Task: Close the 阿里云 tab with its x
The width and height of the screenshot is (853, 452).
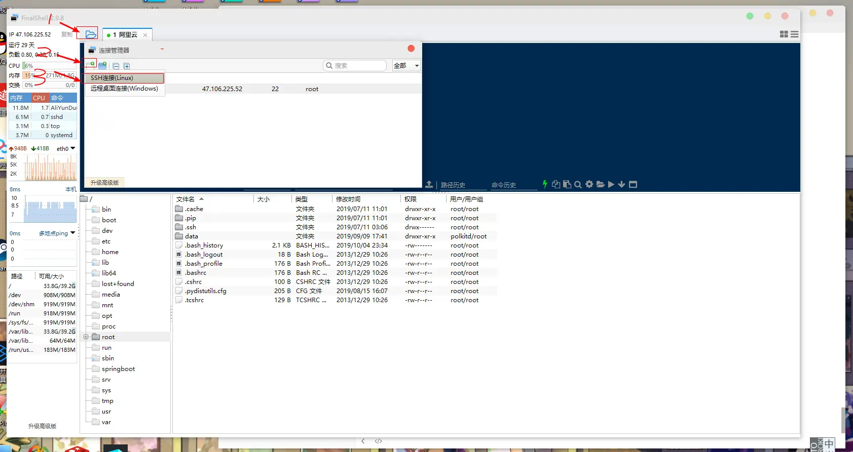Action: [145, 35]
